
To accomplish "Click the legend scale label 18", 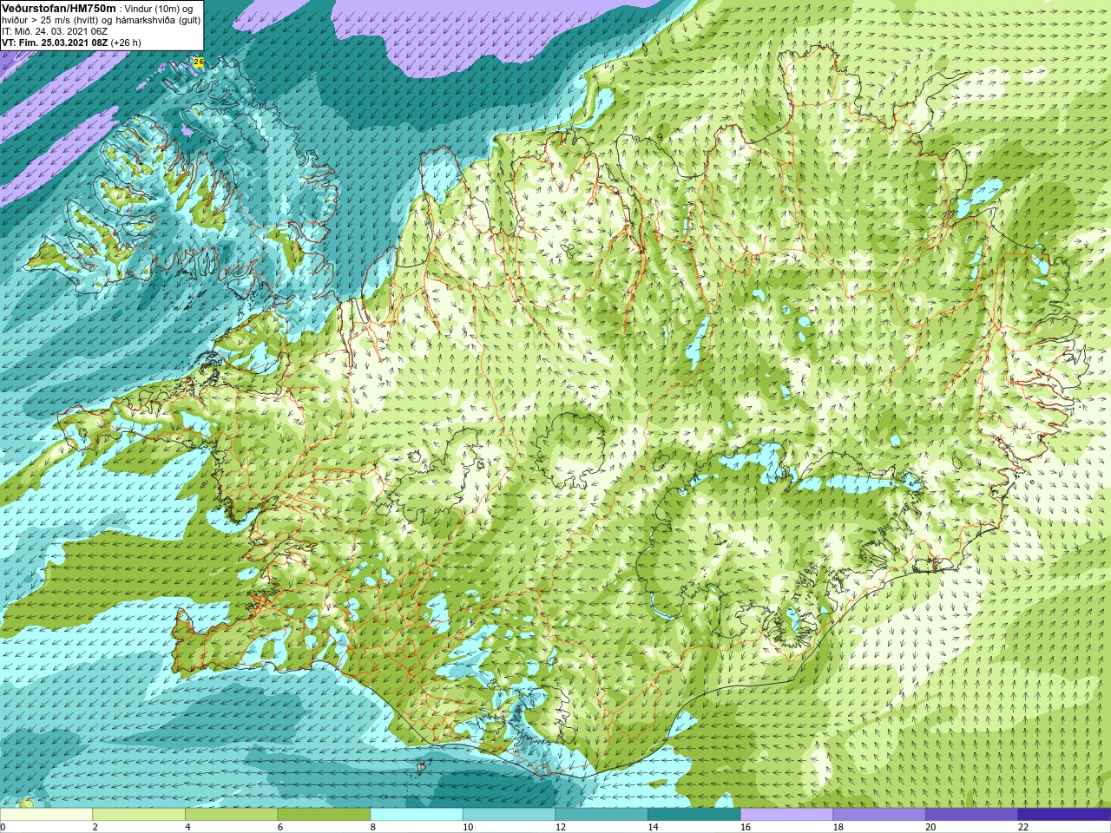I will tap(838, 827).
